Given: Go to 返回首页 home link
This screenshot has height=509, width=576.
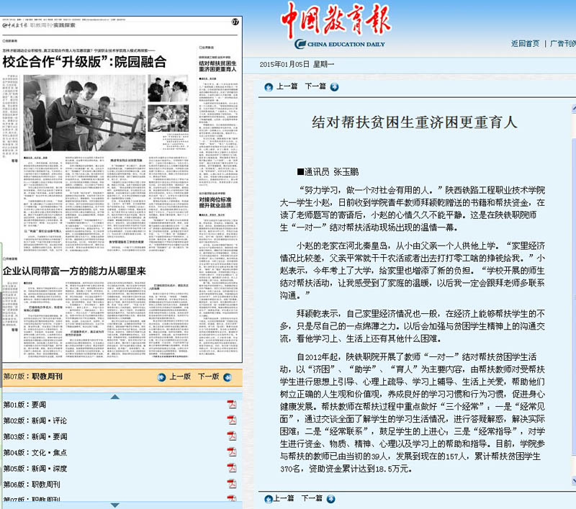Looking at the screenshot, I should click(x=525, y=44).
